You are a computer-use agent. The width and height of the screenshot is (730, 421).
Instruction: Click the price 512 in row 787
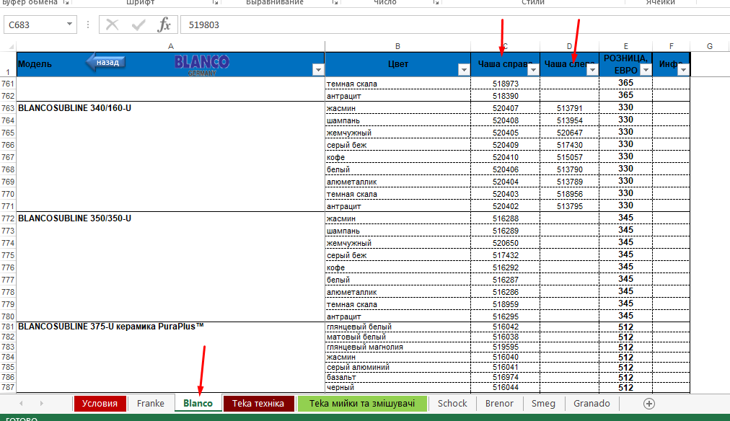[x=625, y=388]
